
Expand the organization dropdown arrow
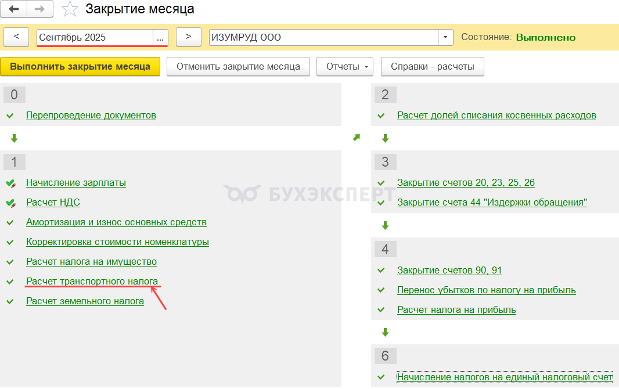445,38
